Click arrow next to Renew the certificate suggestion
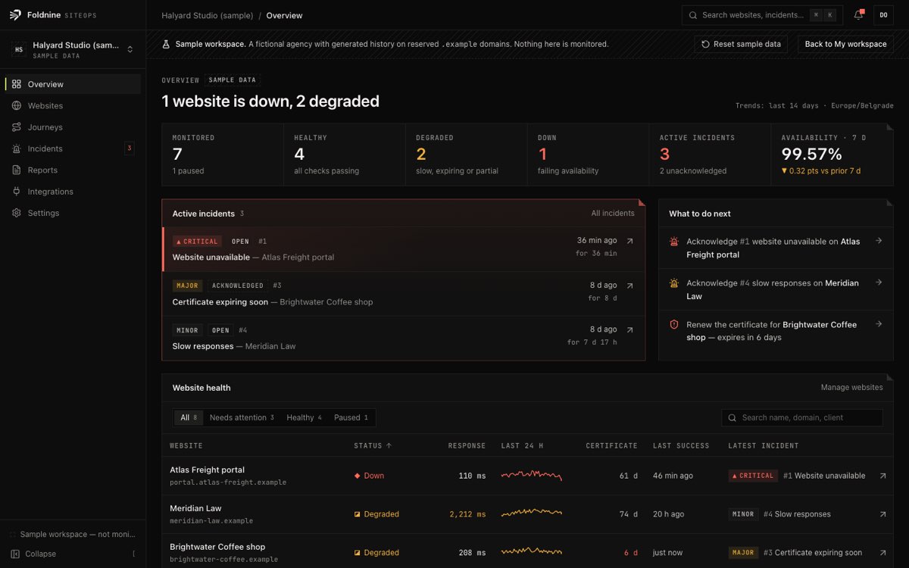This screenshot has height=568, width=909. point(879,324)
